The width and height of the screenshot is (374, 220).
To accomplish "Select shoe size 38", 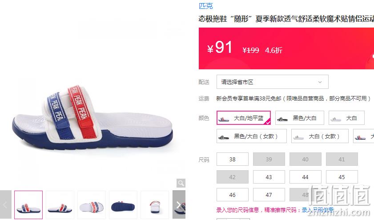I will [x=233, y=159].
